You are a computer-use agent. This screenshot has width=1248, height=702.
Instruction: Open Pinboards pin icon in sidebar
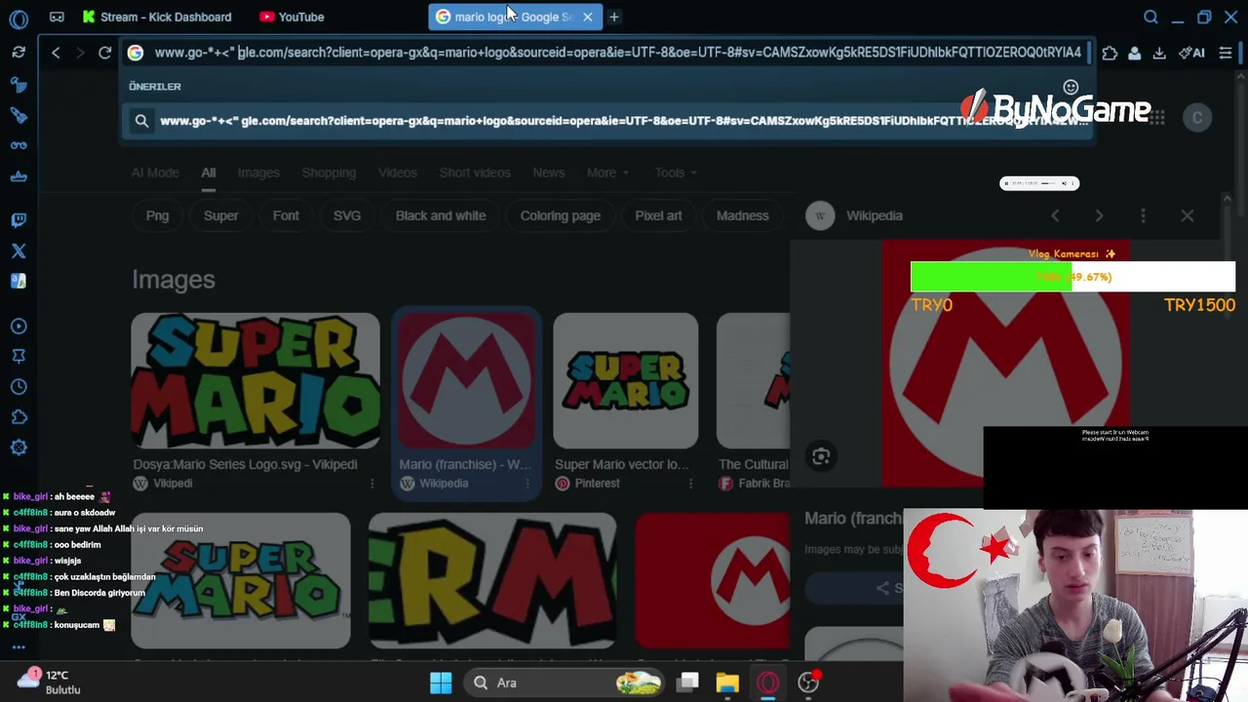[19, 357]
